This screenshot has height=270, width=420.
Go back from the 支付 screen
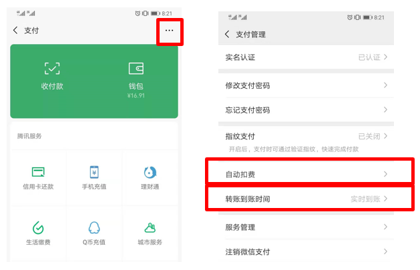pyautogui.click(x=15, y=31)
